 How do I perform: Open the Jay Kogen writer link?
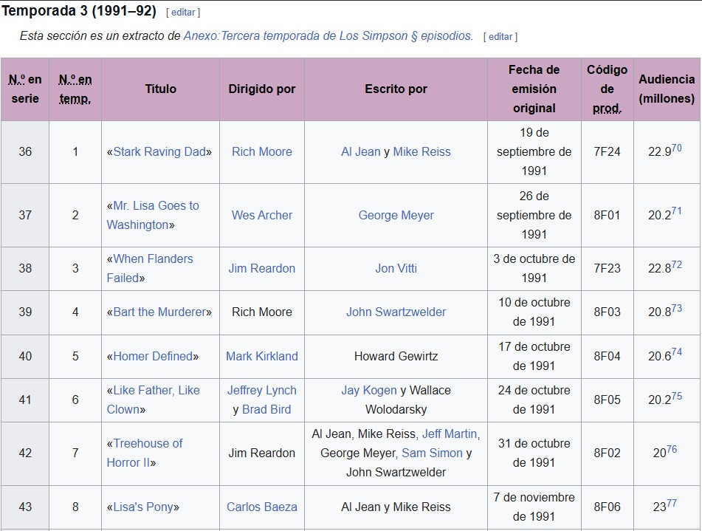coord(369,390)
